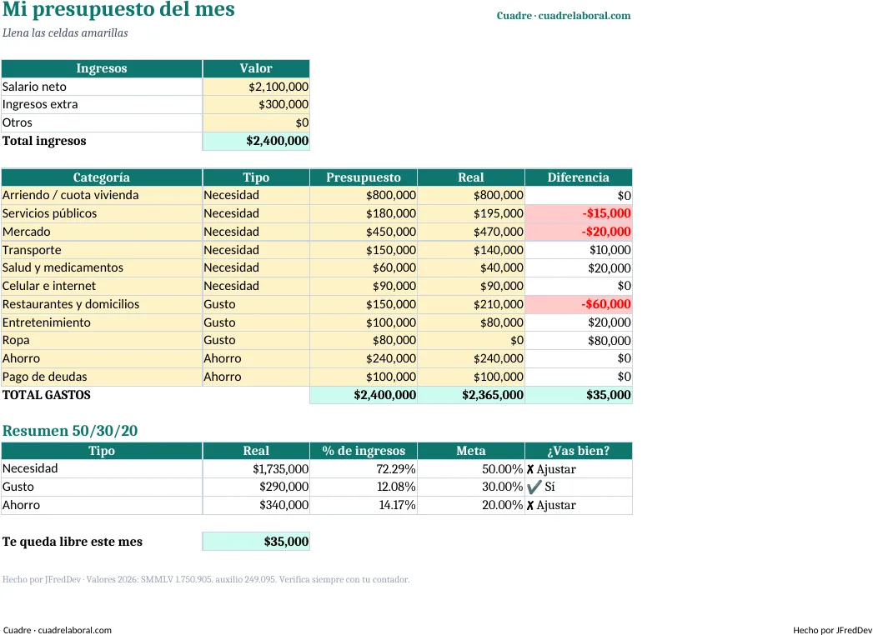Select the "Te queda libre este mes" value $35,000
873x635 pixels.
[x=256, y=542]
